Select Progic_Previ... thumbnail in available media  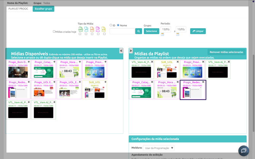click(x=95, y=72)
